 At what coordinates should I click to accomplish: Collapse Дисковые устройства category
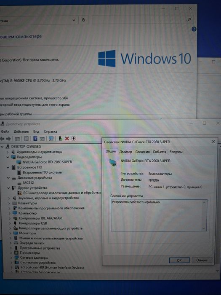pyautogui.click(x=8, y=177)
